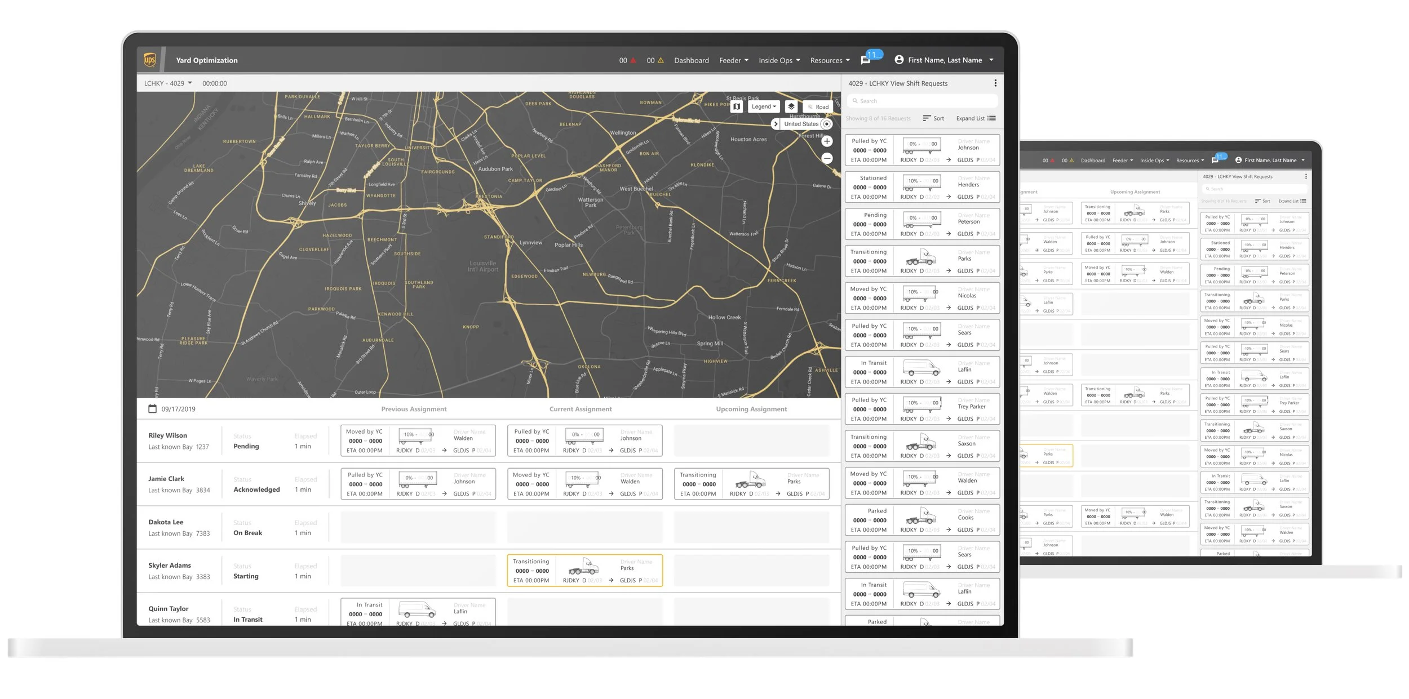
Task: Toggle Expand List view
Action: point(976,118)
